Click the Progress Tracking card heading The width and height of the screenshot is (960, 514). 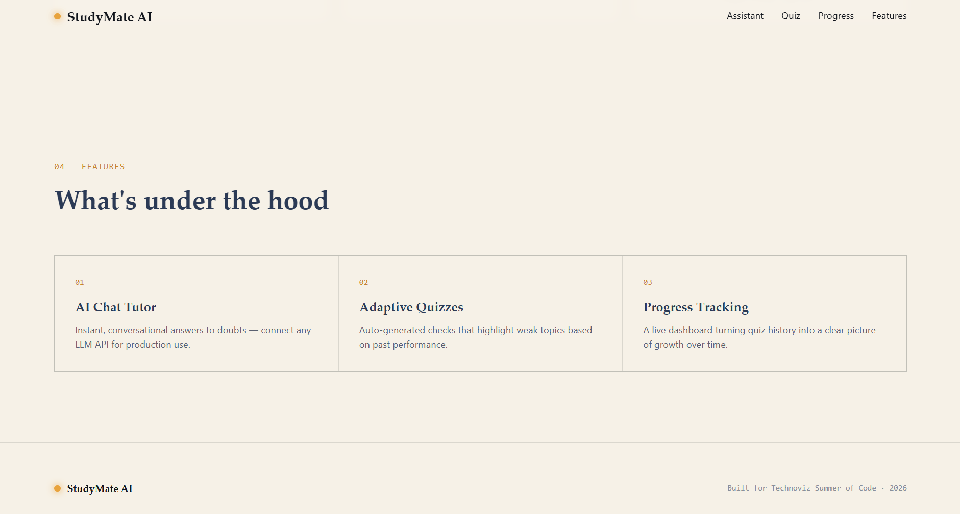pos(696,307)
